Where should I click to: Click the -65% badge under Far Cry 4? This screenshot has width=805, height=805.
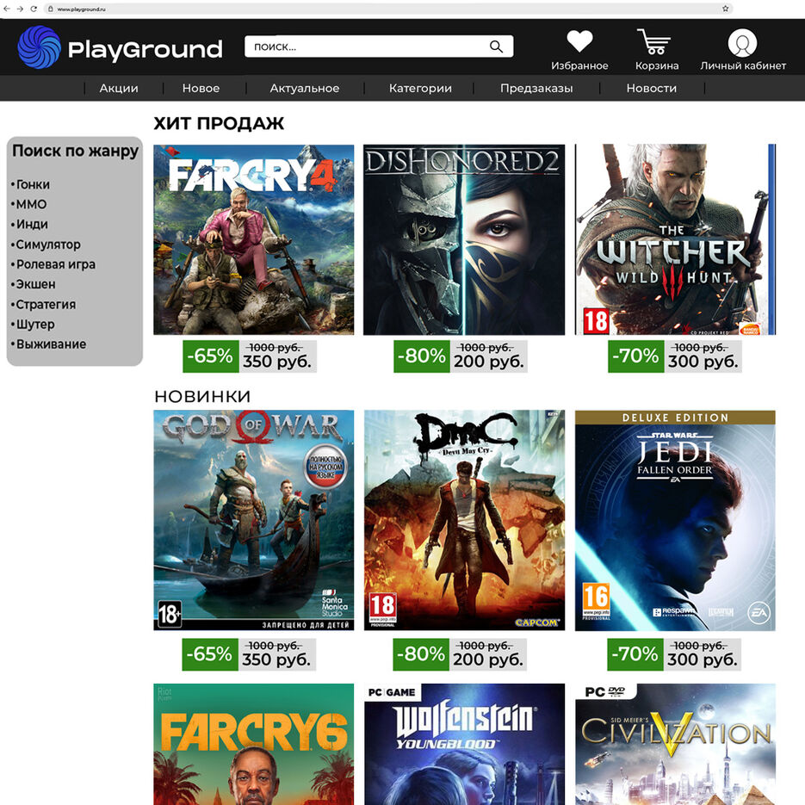click(x=211, y=356)
